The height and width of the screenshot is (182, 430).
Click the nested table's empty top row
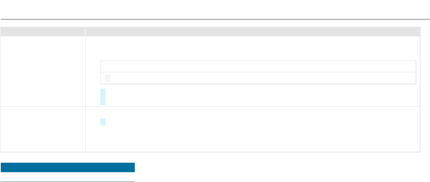coord(258,66)
